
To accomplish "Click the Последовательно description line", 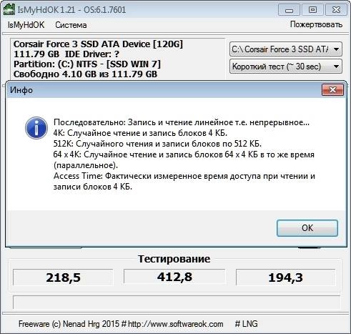I will pyautogui.click(x=182, y=122).
